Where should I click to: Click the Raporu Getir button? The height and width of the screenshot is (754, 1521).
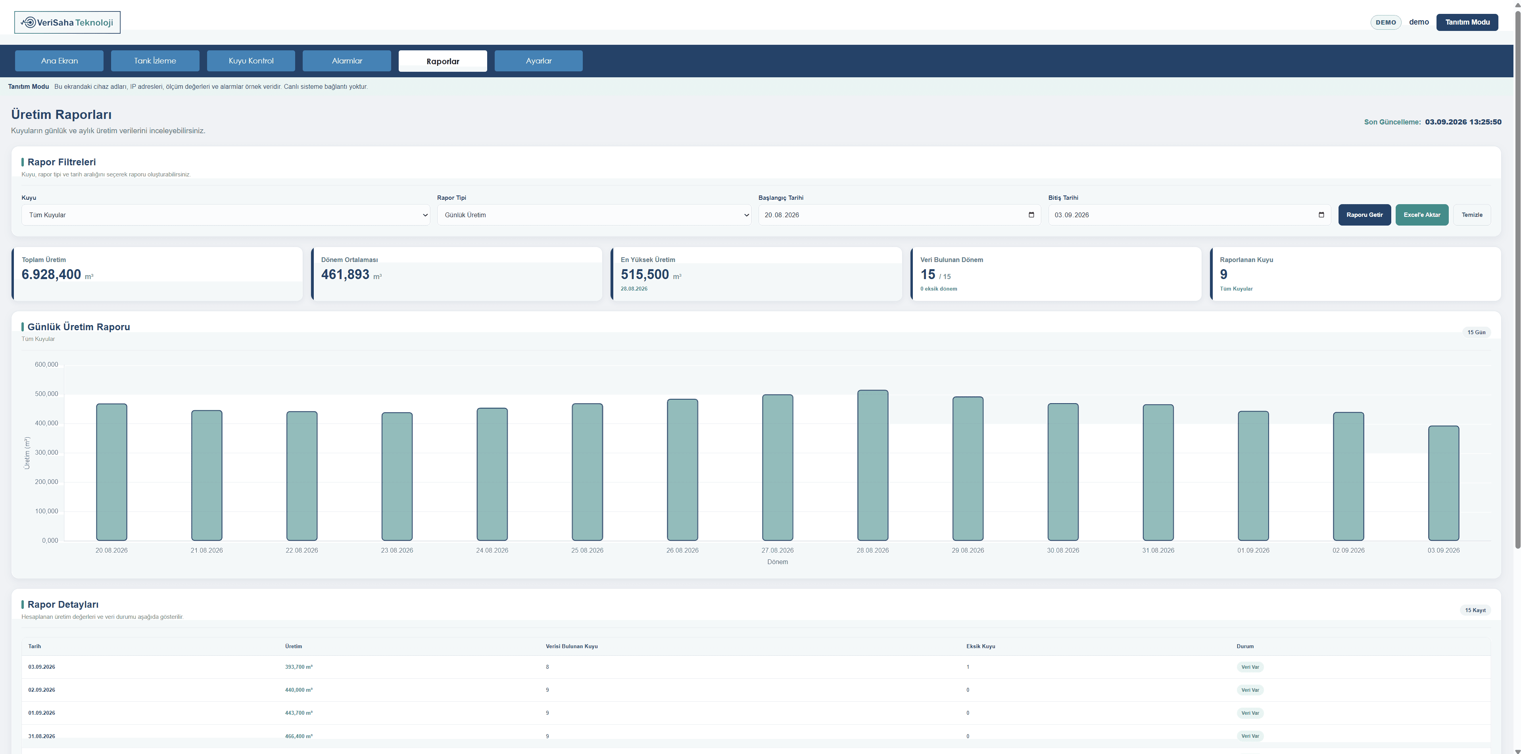point(1365,215)
